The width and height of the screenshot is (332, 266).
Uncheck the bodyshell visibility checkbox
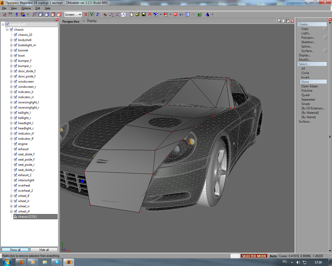pyautogui.click(x=16, y=40)
